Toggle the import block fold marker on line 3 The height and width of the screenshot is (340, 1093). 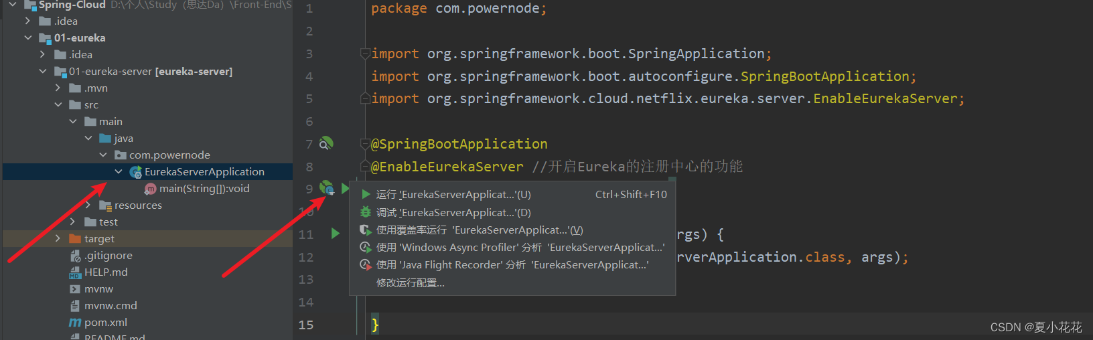click(x=366, y=54)
